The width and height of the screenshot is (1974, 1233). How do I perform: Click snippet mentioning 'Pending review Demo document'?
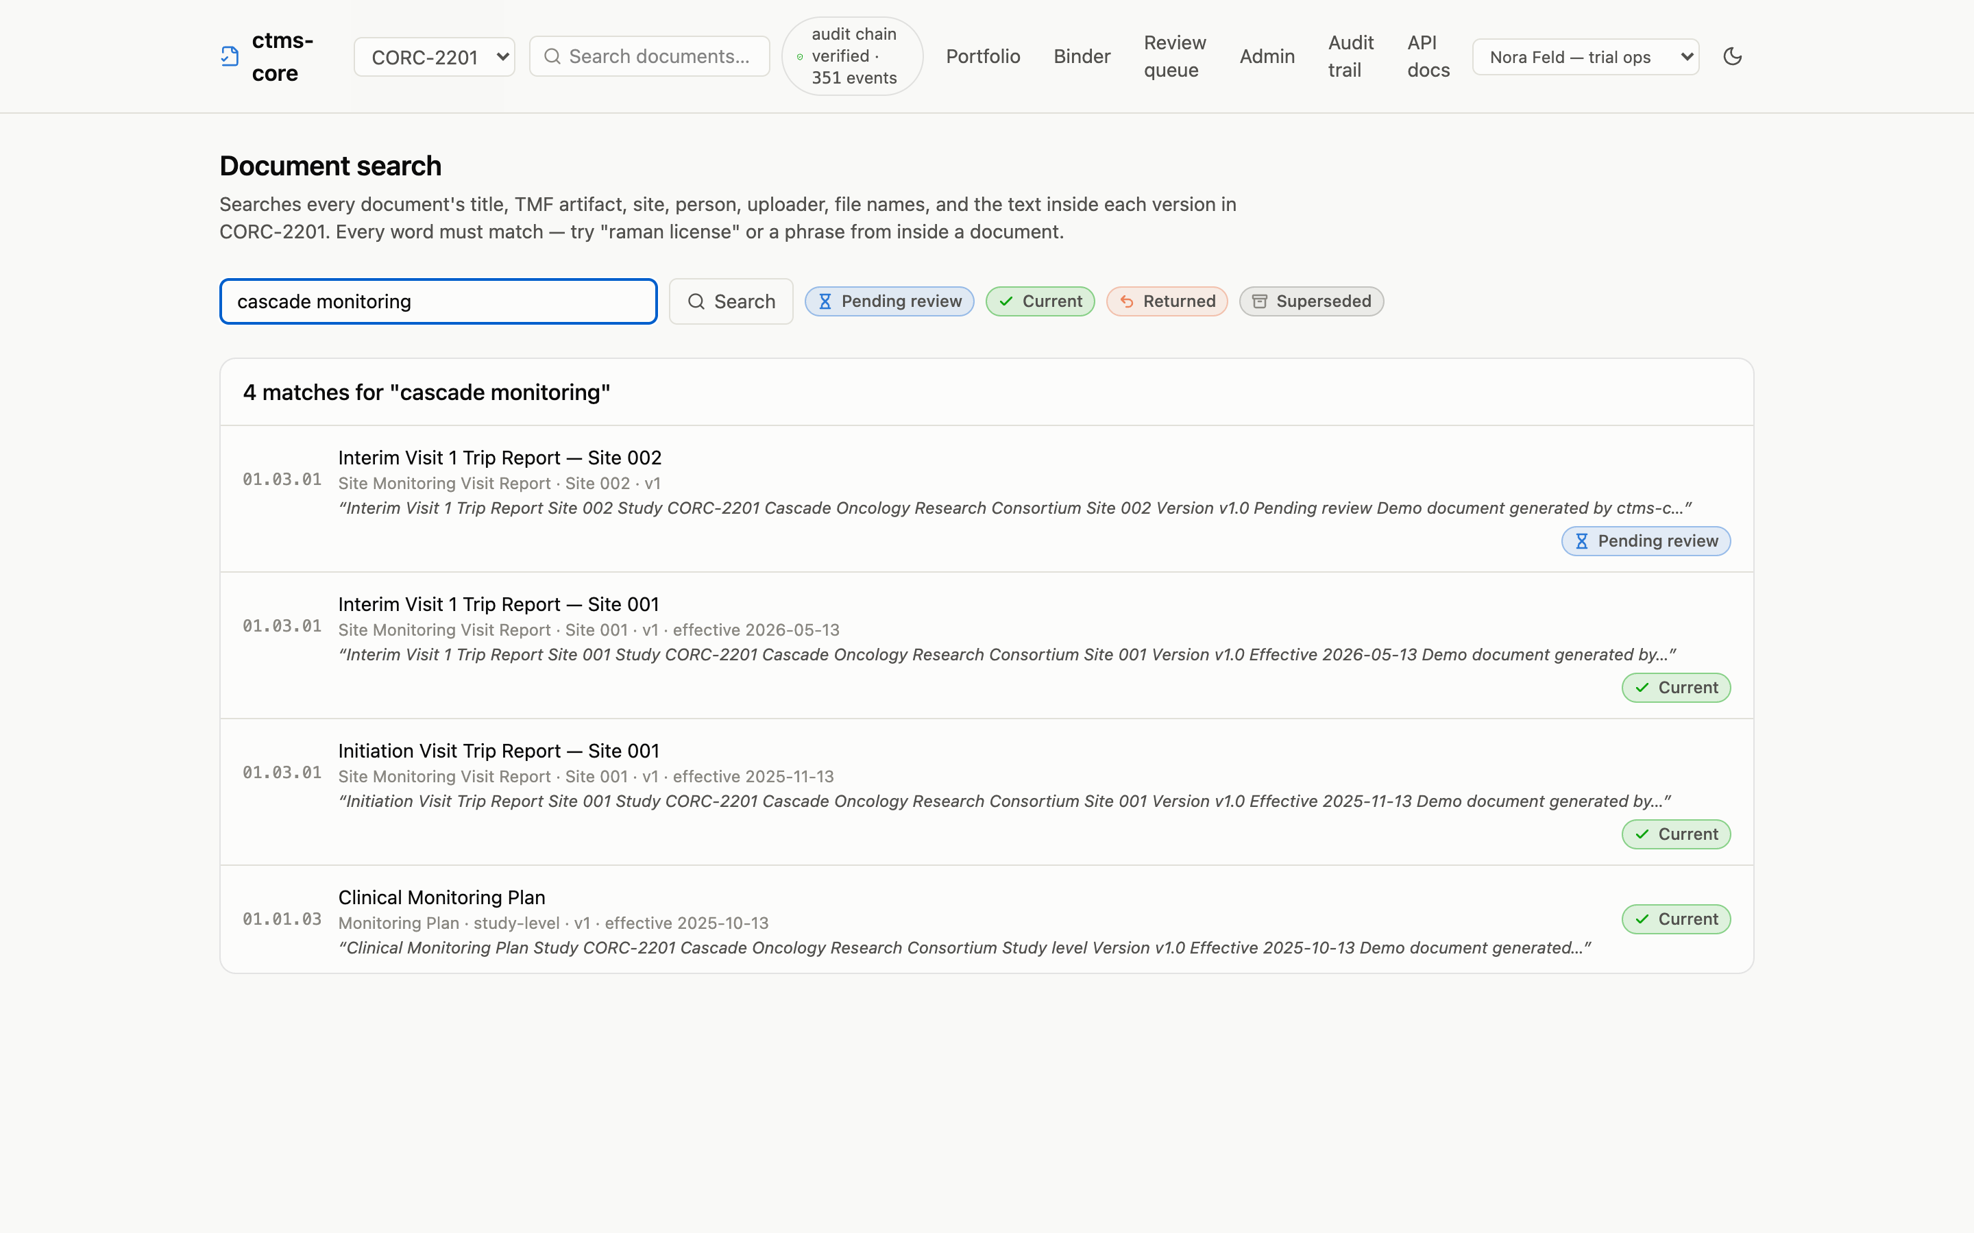1014,508
